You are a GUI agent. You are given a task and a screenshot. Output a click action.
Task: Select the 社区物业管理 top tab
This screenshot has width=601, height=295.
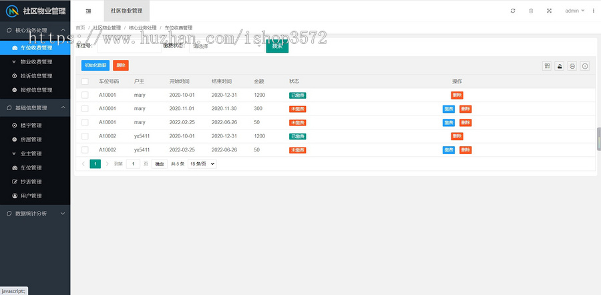click(x=126, y=11)
